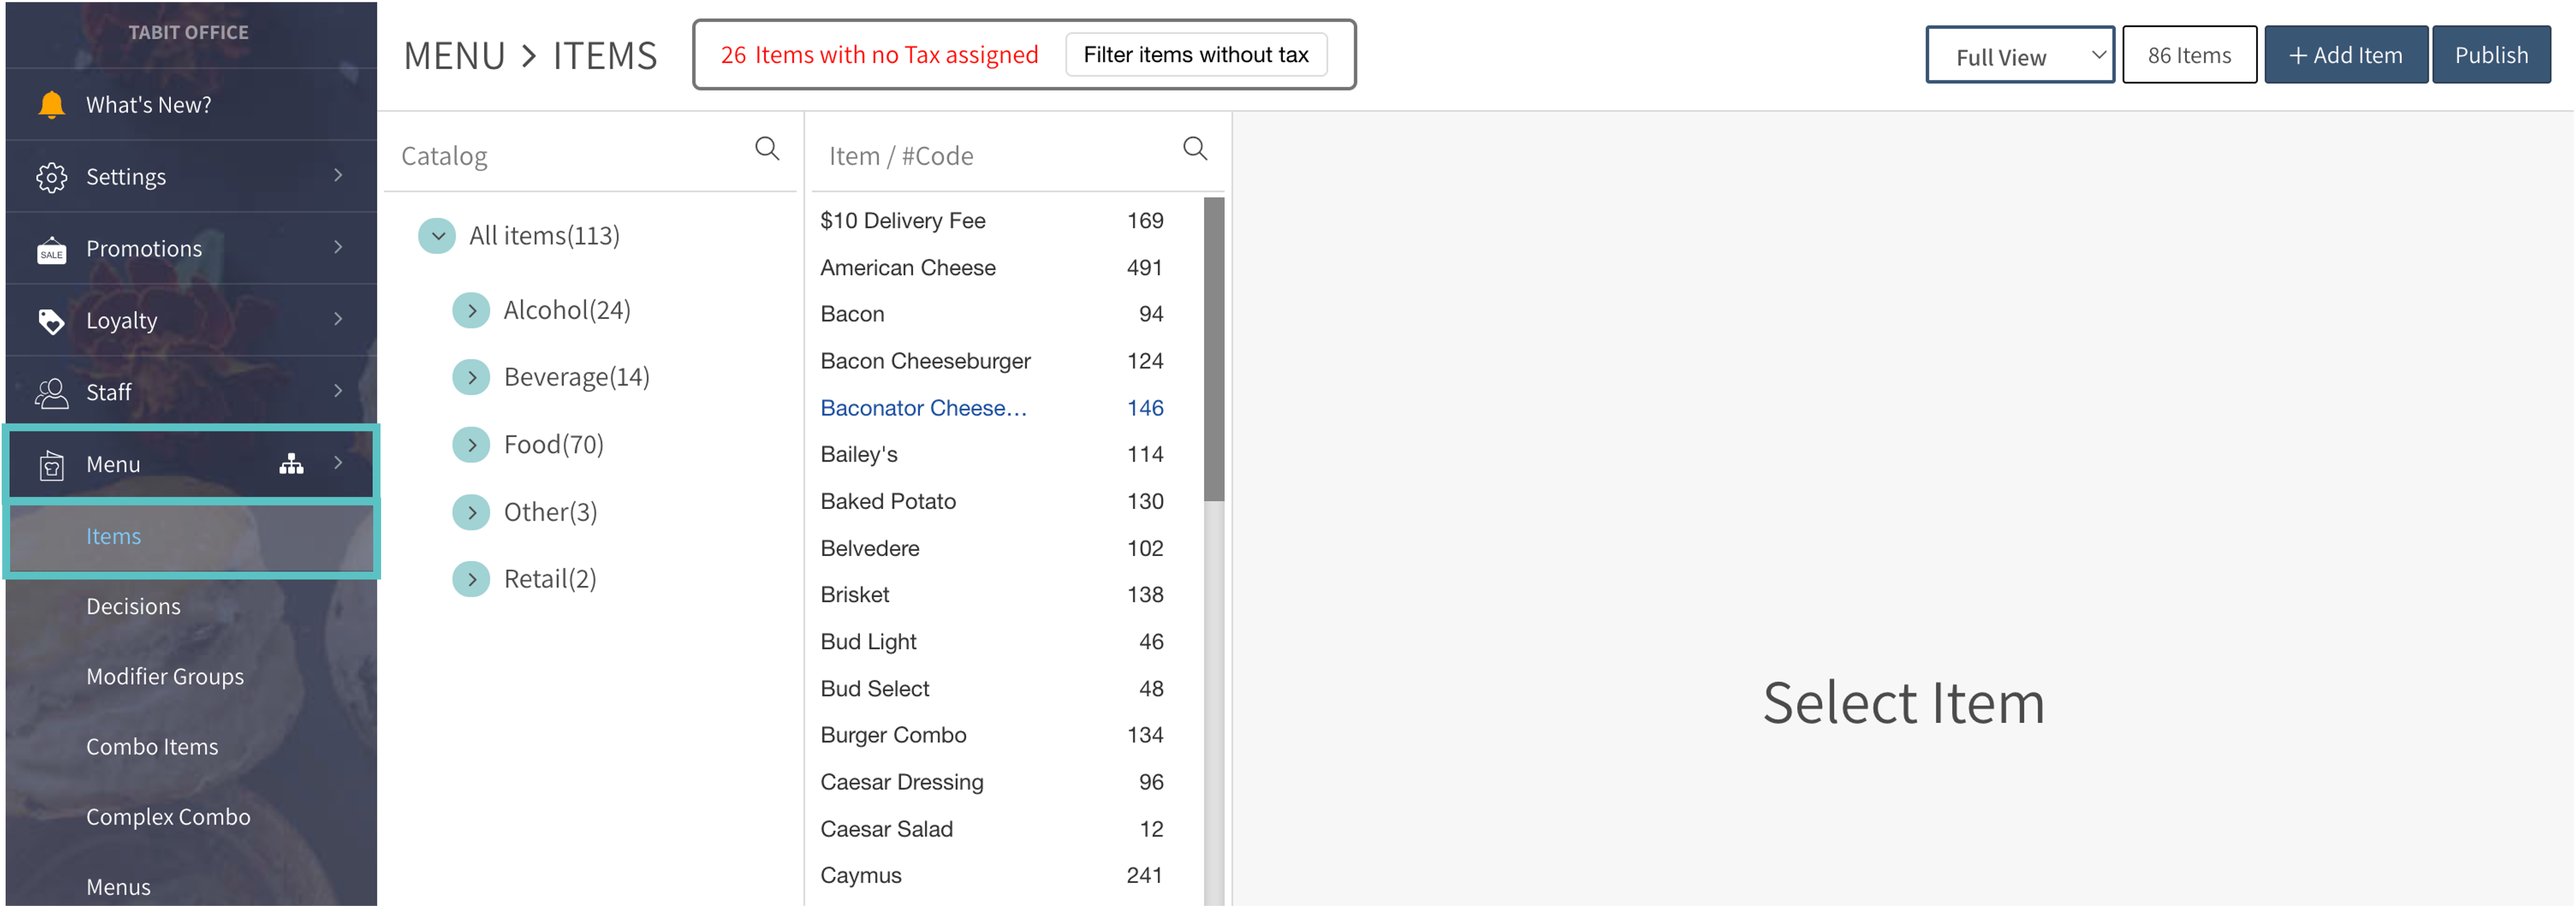Click the Staff people icon

point(51,393)
